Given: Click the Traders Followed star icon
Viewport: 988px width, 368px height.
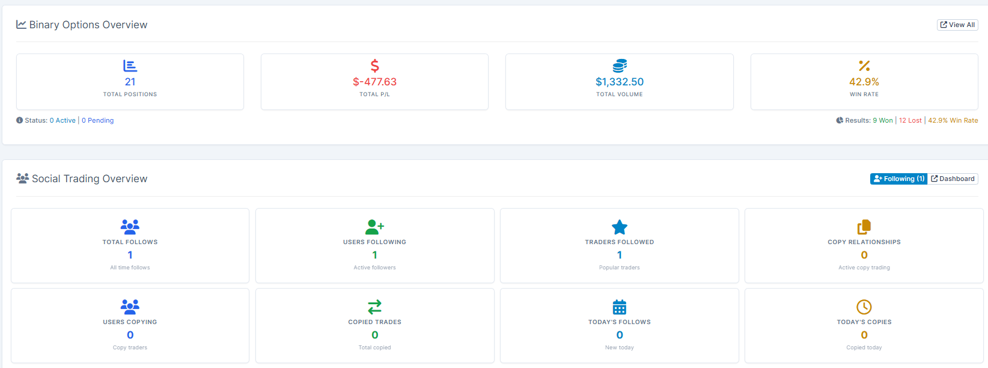Looking at the screenshot, I should click(x=620, y=227).
